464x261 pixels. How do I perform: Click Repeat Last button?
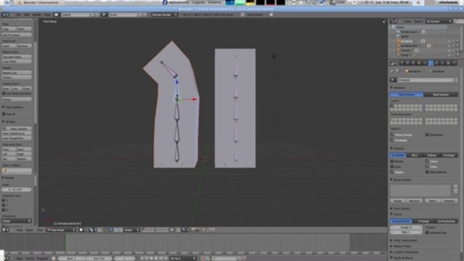point(17,72)
